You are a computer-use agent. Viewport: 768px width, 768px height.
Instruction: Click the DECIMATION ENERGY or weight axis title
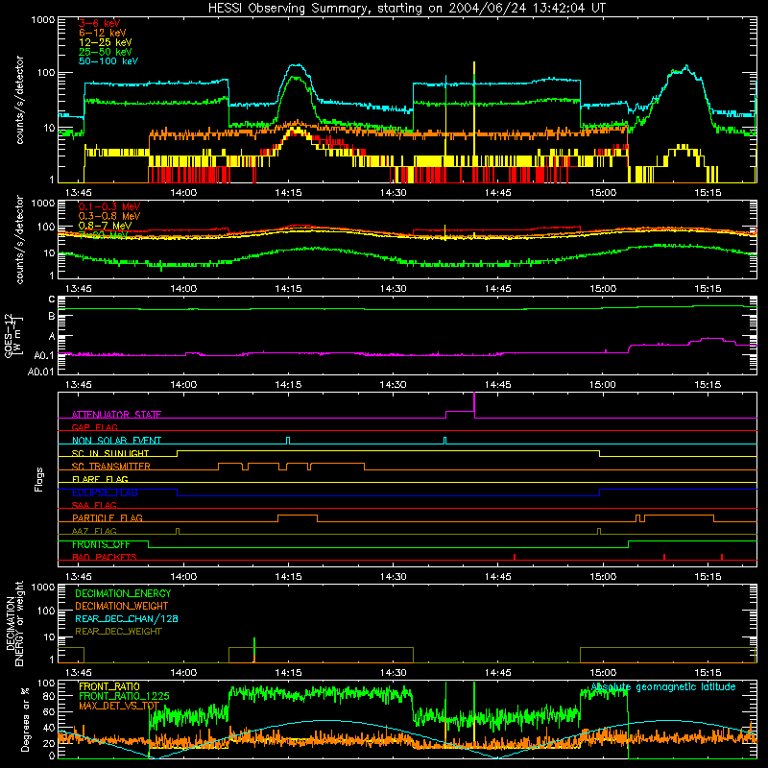pos(14,623)
